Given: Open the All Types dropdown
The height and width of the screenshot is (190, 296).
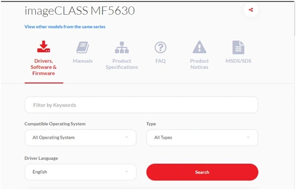Looking at the screenshot, I should click(x=202, y=138).
